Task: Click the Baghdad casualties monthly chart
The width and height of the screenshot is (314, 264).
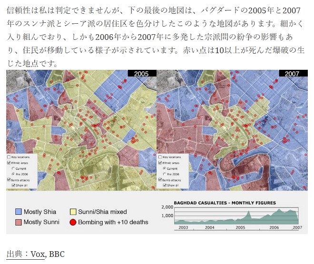Action: (236, 216)
